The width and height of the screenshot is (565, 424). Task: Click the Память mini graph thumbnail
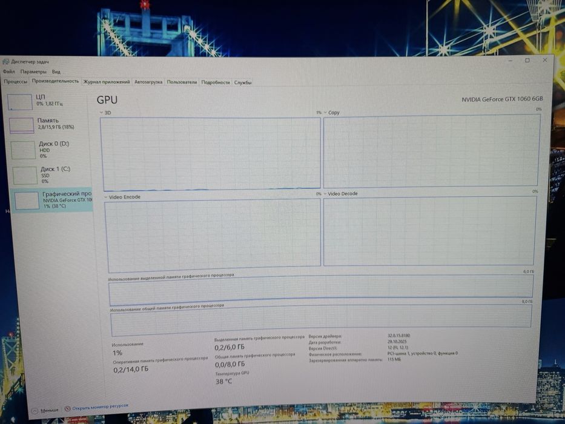[x=21, y=125]
